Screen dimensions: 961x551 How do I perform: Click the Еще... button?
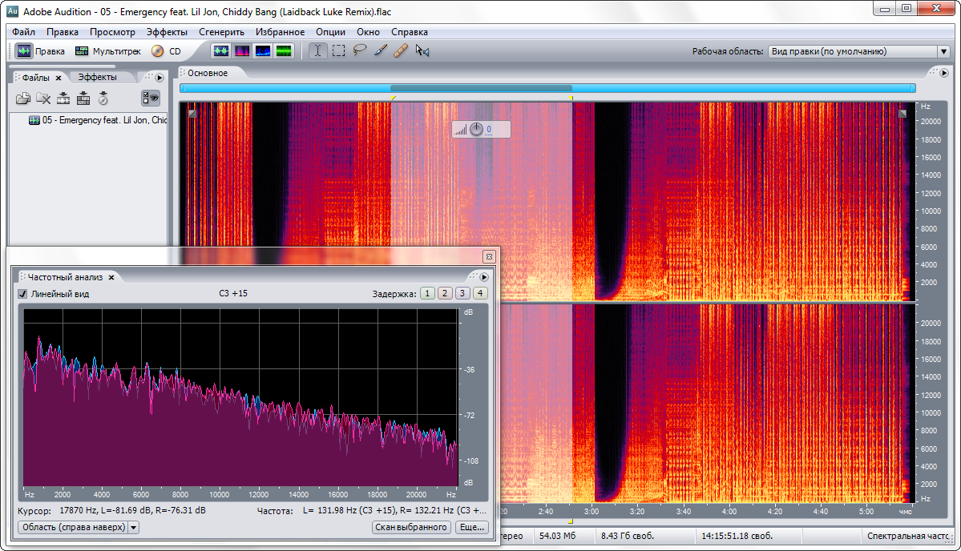(472, 527)
